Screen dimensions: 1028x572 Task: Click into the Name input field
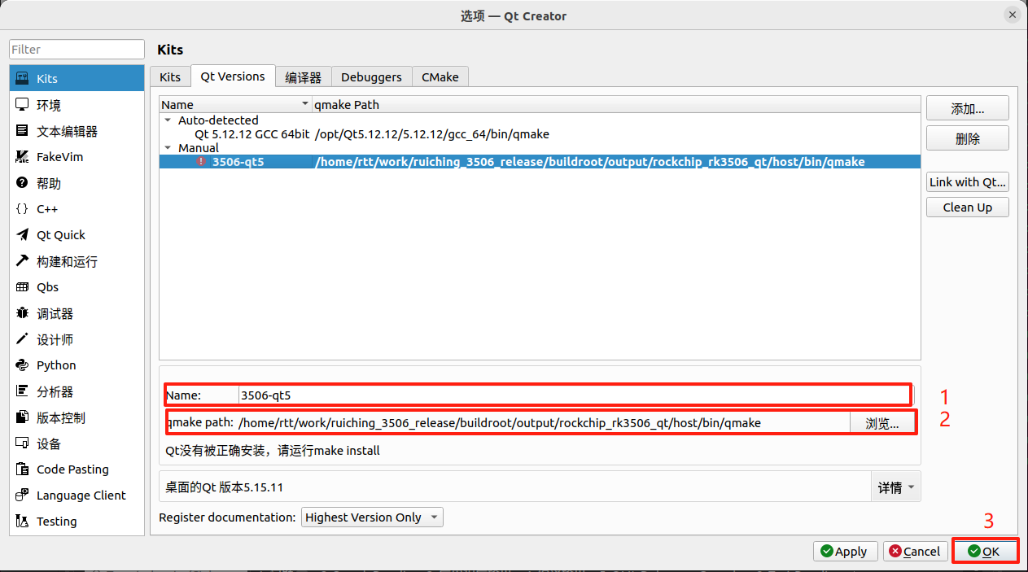point(570,395)
